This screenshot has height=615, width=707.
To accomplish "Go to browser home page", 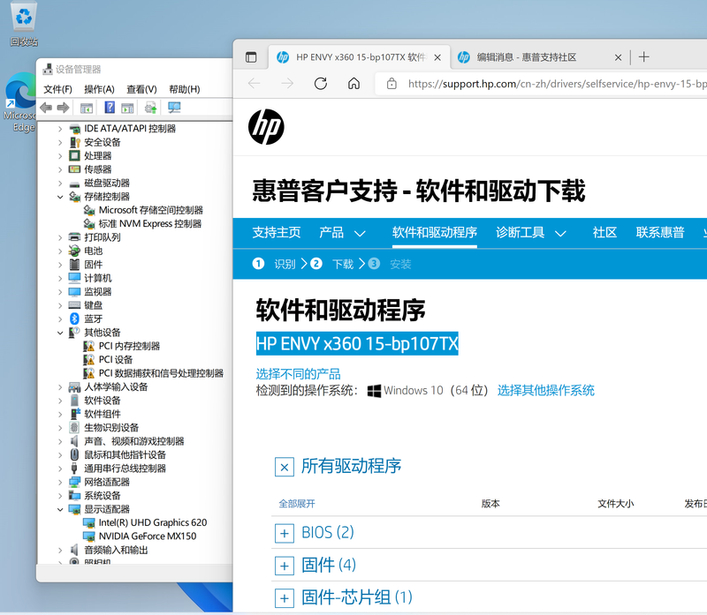I will [353, 84].
